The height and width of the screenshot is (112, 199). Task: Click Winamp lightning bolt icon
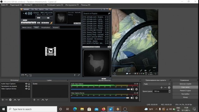click(x=51, y=23)
